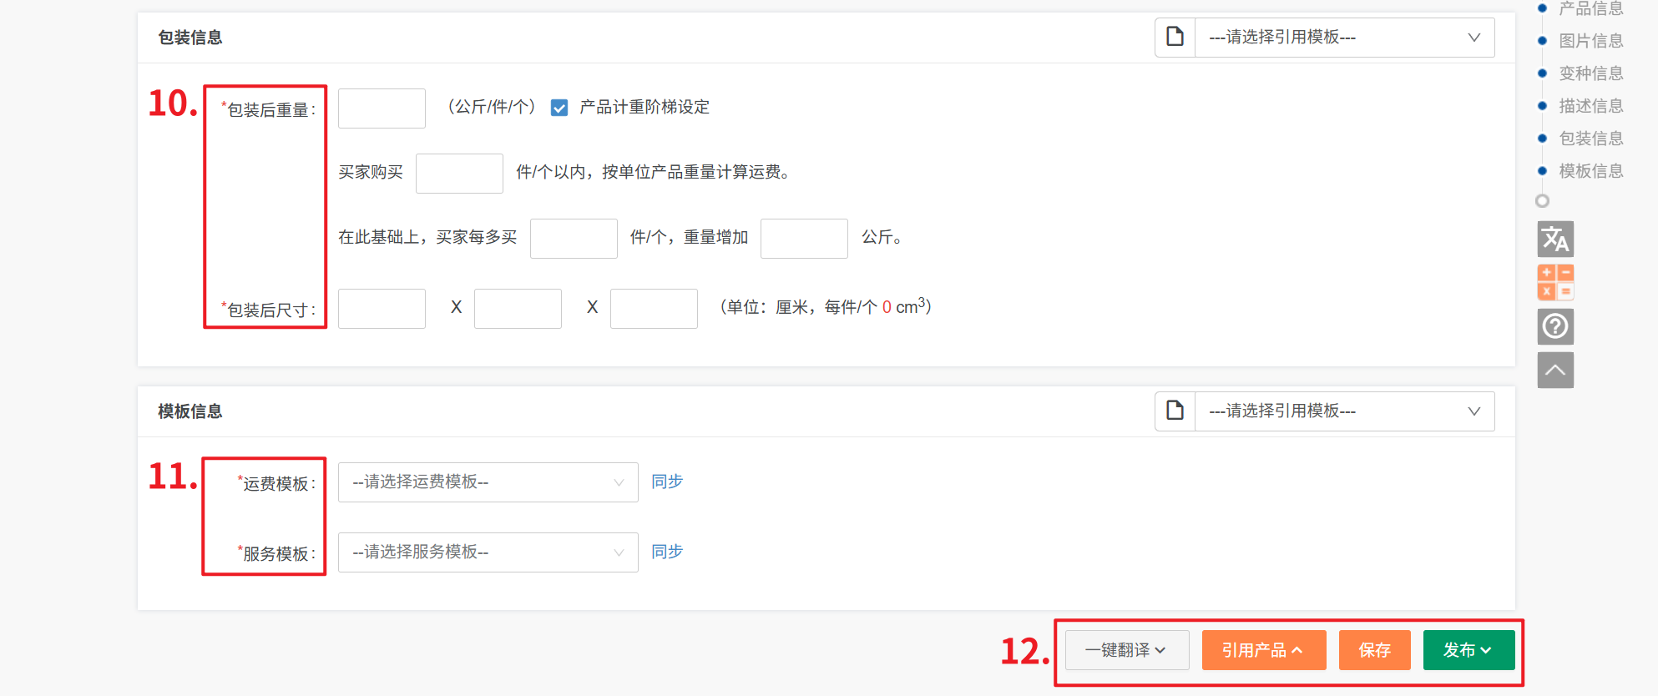
Task: Jump to 描述信息 section in navigation
Action: 1590,106
